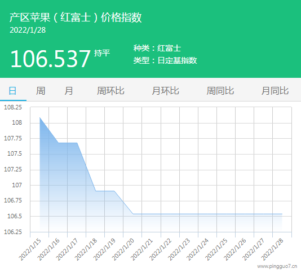Click the 类型：日定基指数 label
301x273 pixels.
[x=165, y=60]
